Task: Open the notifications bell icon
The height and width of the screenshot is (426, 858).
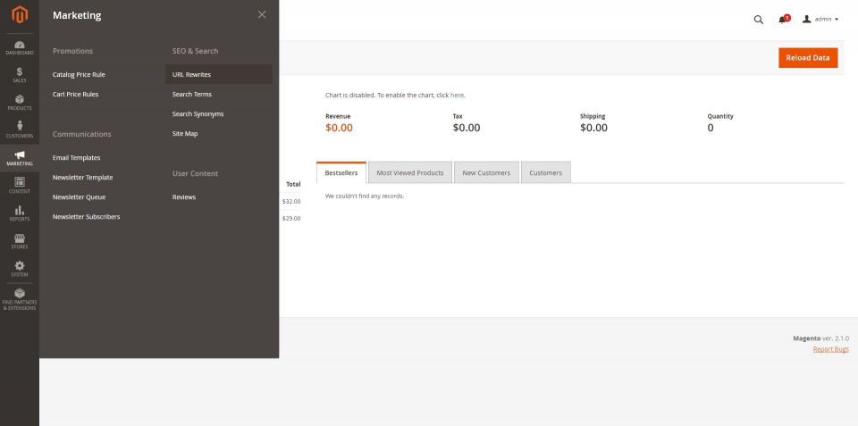Action: coord(784,19)
